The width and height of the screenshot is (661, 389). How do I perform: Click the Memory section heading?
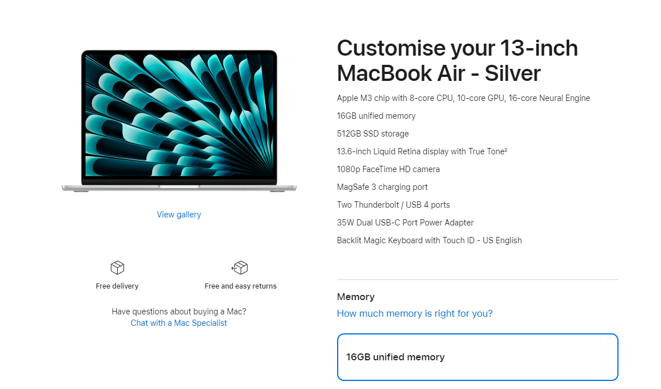pyautogui.click(x=356, y=297)
